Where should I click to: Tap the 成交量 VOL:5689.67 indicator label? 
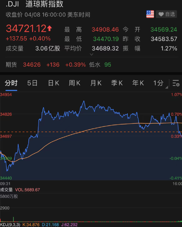(20, 190)
